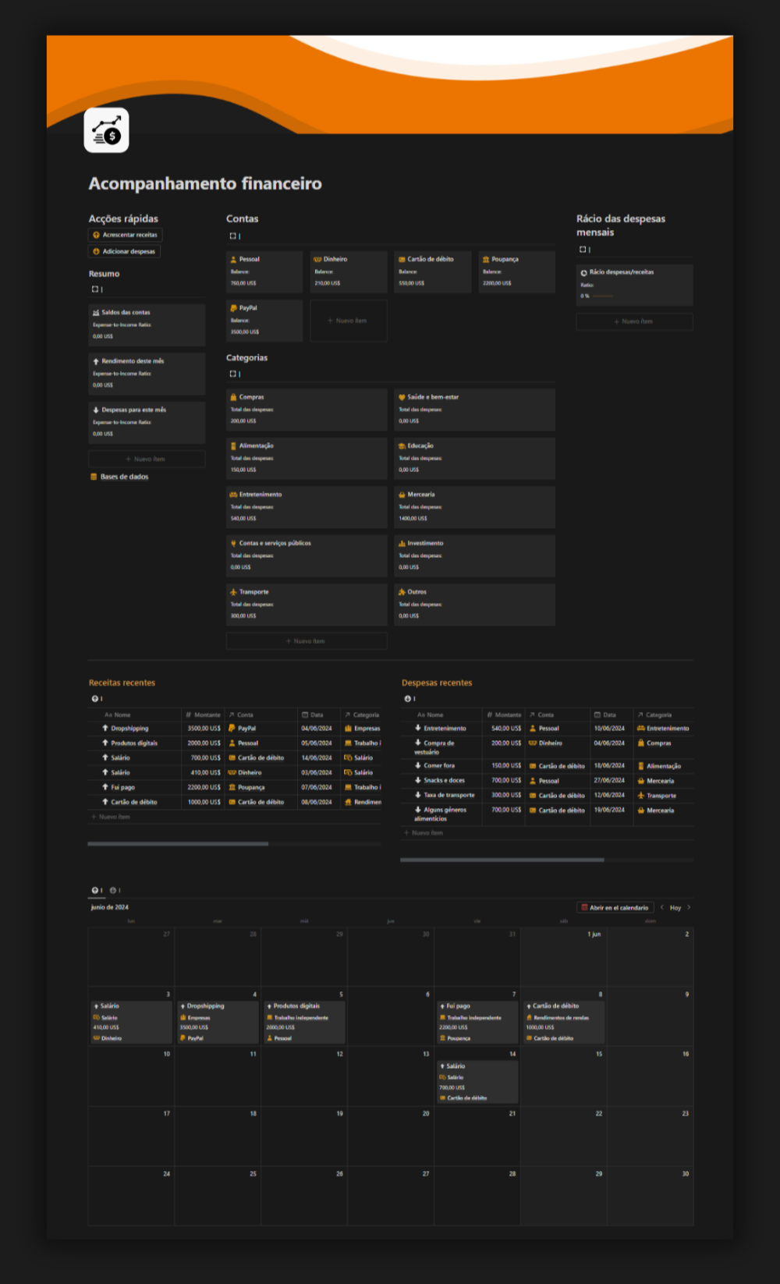Screen dimensions: 780x1284
Task: Click the Saúde e bem-estar heart icon
Action: tap(402, 397)
